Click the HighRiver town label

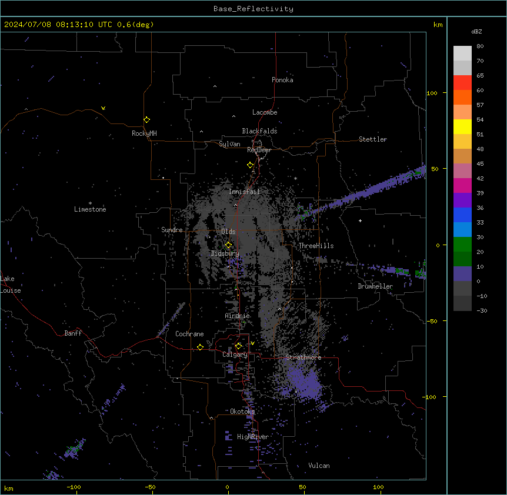pyautogui.click(x=253, y=437)
